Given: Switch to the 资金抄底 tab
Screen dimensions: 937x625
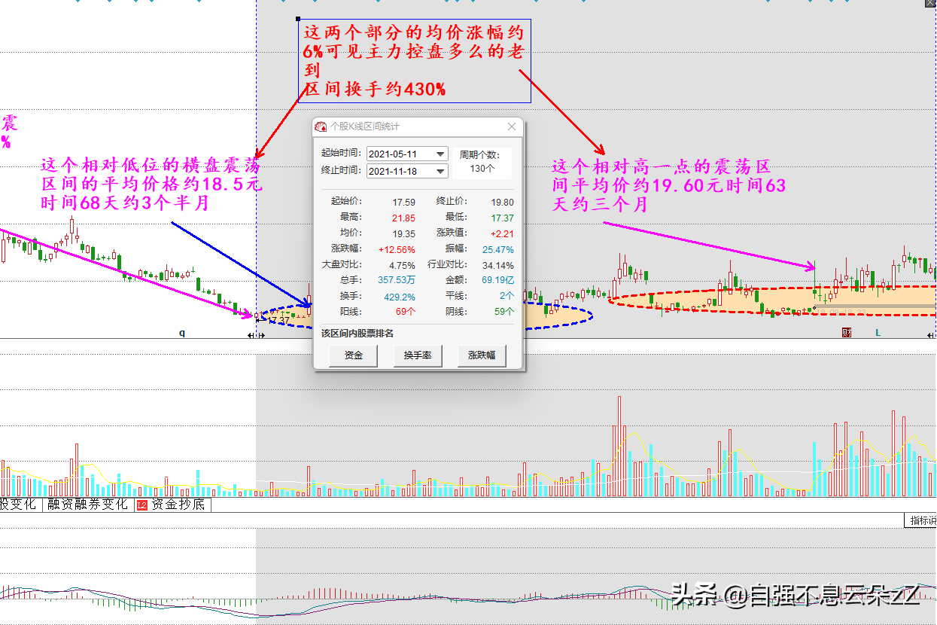Looking at the screenshot, I should click(178, 505).
